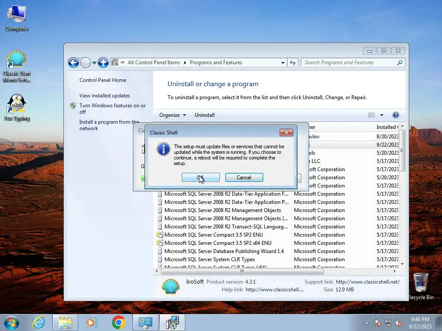This screenshot has height=331, width=442.
Task: Refresh the Programs and Features view
Action: (293, 63)
